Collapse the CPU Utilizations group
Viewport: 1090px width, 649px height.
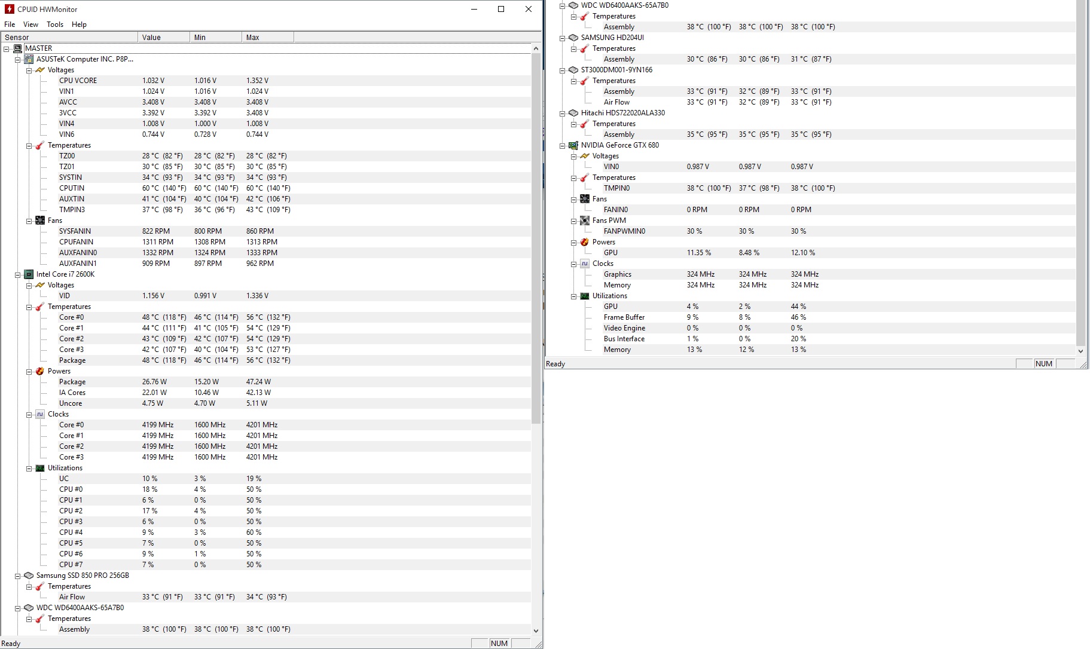(x=29, y=468)
